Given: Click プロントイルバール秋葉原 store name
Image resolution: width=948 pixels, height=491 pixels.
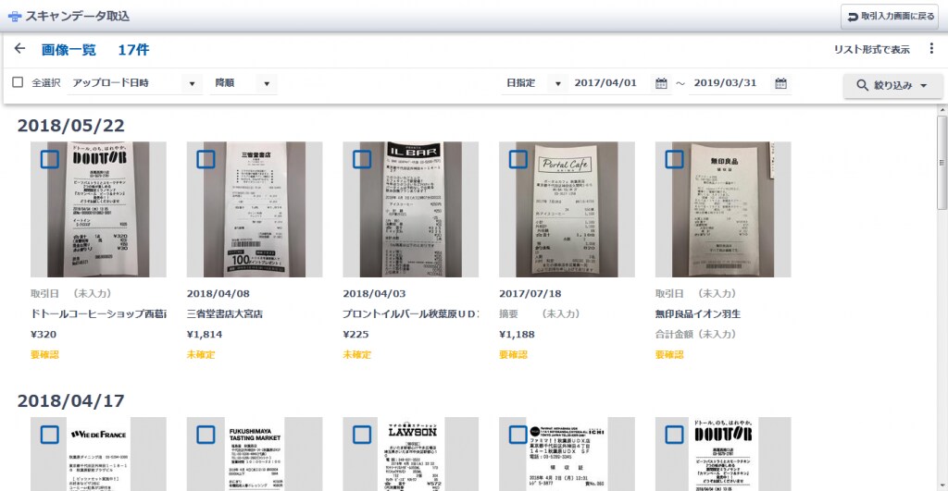Looking at the screenshot, I should click(x=410, y=314).
